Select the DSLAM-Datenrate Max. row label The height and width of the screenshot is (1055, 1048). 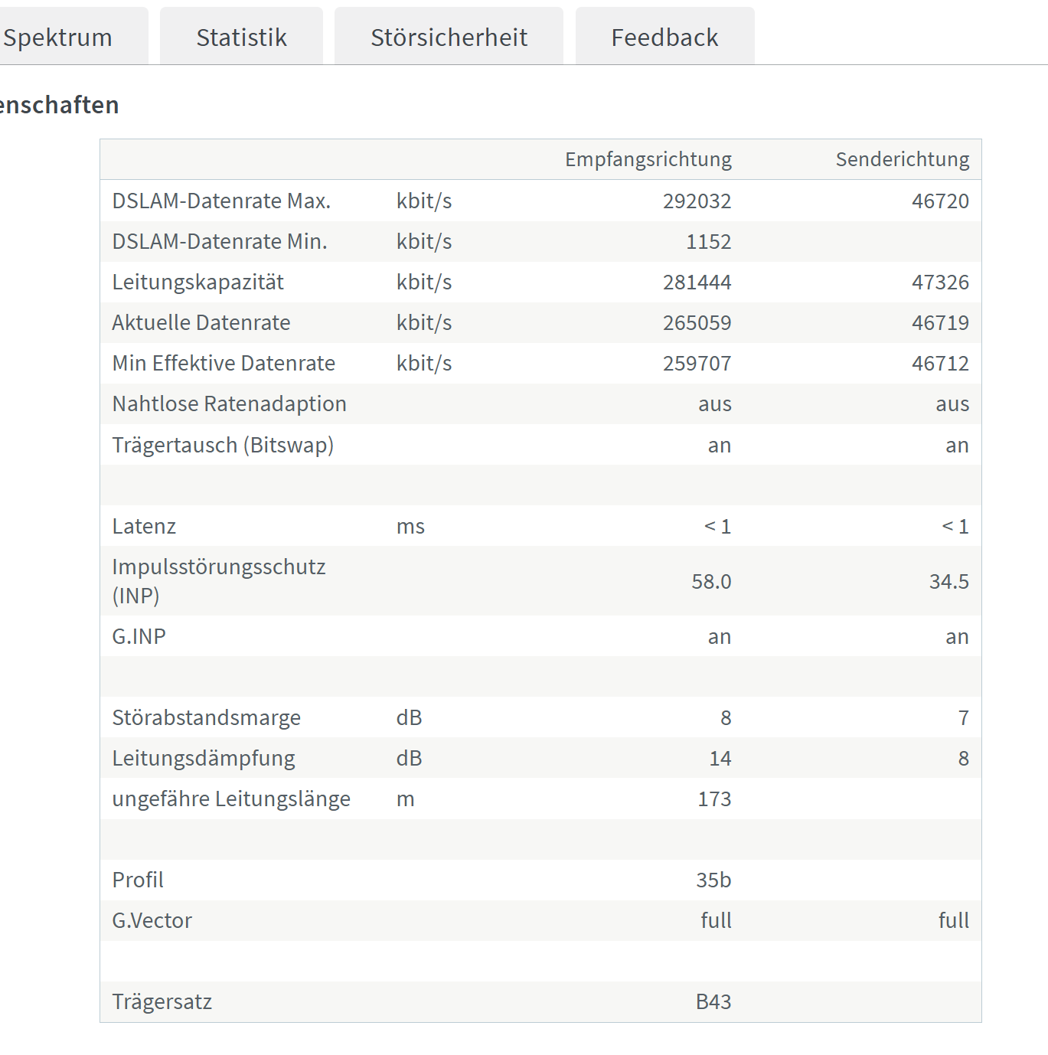[x=221, y=201]
